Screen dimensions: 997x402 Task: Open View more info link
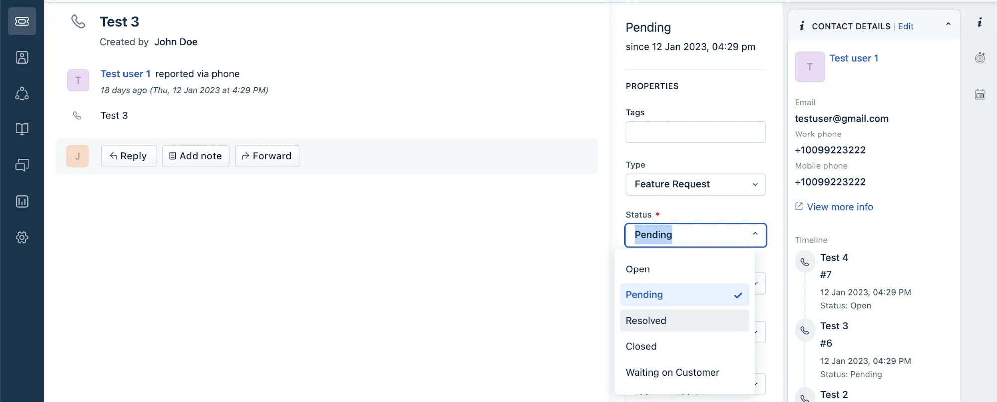[840, 207]
